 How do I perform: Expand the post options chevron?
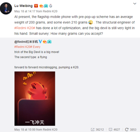[x=135, y=4]
